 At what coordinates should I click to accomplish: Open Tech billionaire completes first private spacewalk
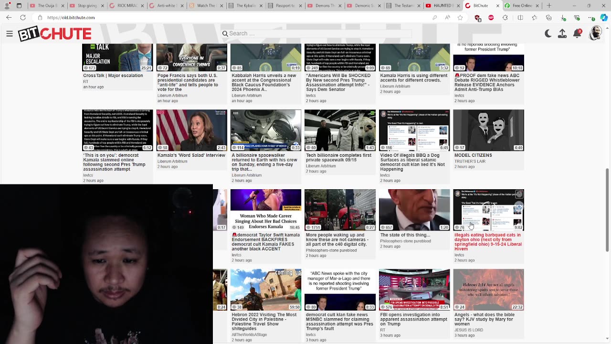click(x=339, y=158)
